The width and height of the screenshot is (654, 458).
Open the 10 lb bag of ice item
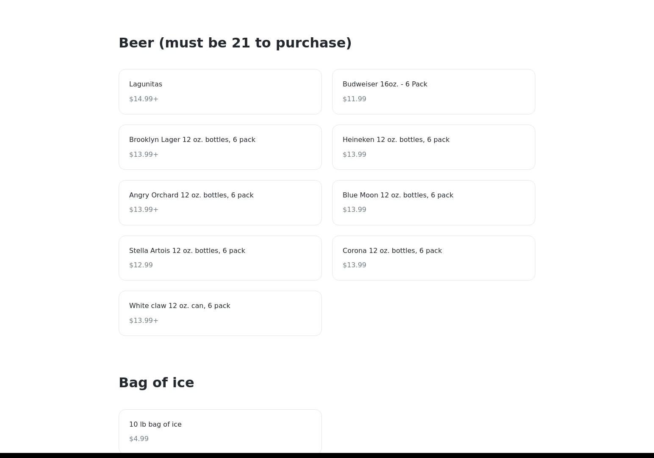pyautogui.click(x=155, y=425)
